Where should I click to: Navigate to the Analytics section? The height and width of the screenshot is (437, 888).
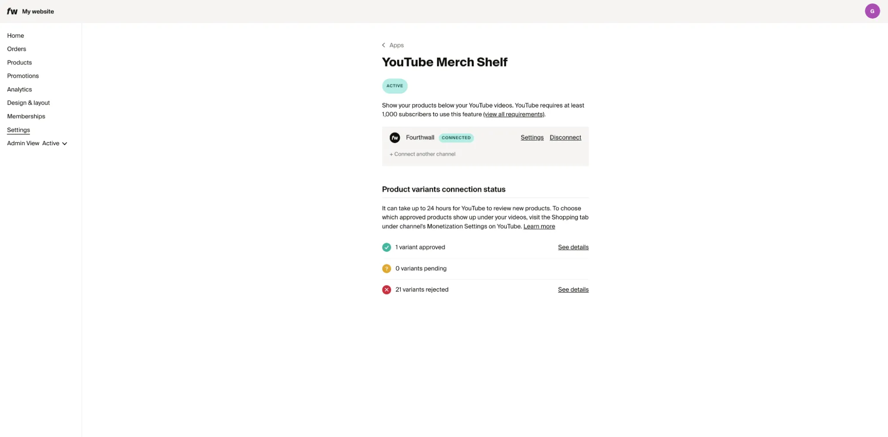[19, 89]
